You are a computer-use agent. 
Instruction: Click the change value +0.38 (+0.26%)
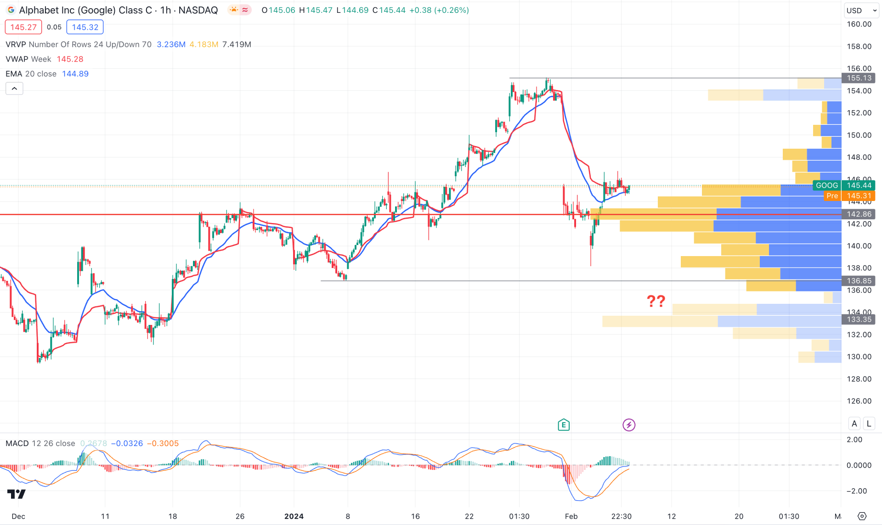pos(439,10)
